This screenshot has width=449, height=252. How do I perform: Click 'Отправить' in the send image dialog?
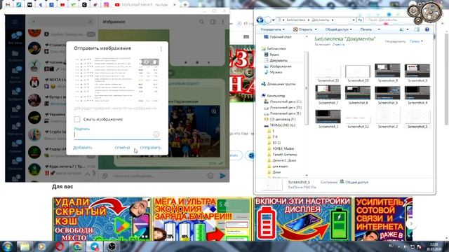click(x=151, y=148)
